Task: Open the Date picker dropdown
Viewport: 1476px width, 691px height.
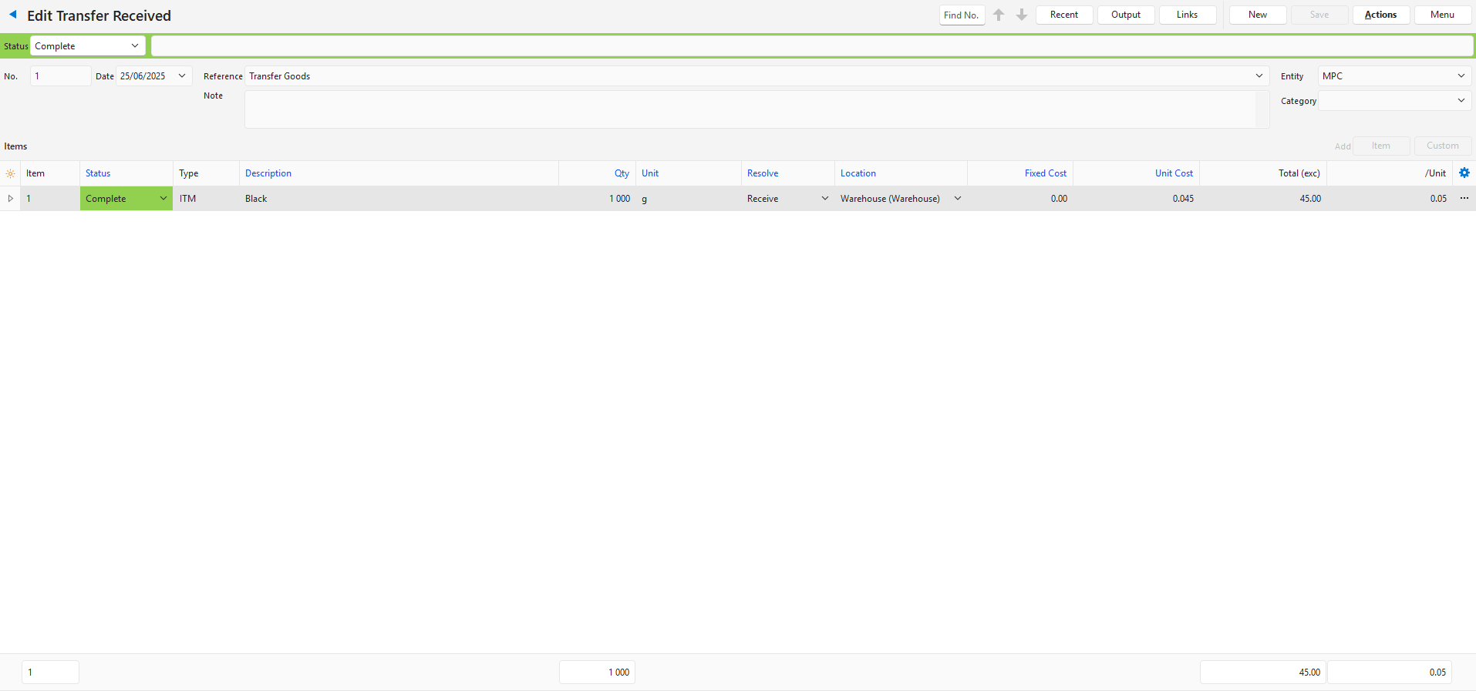Action: click(182, 76)
